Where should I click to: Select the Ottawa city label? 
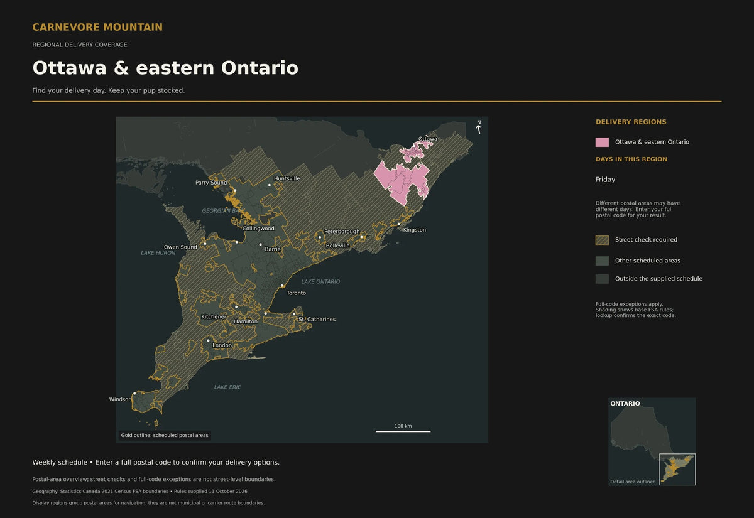[428, 139]
